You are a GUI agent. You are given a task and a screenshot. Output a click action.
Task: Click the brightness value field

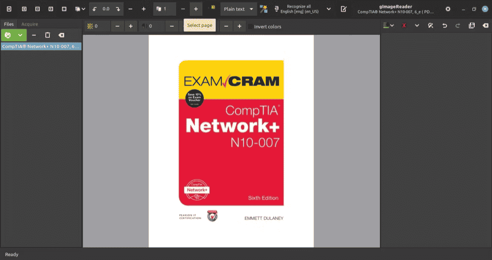tap(98, 26)
